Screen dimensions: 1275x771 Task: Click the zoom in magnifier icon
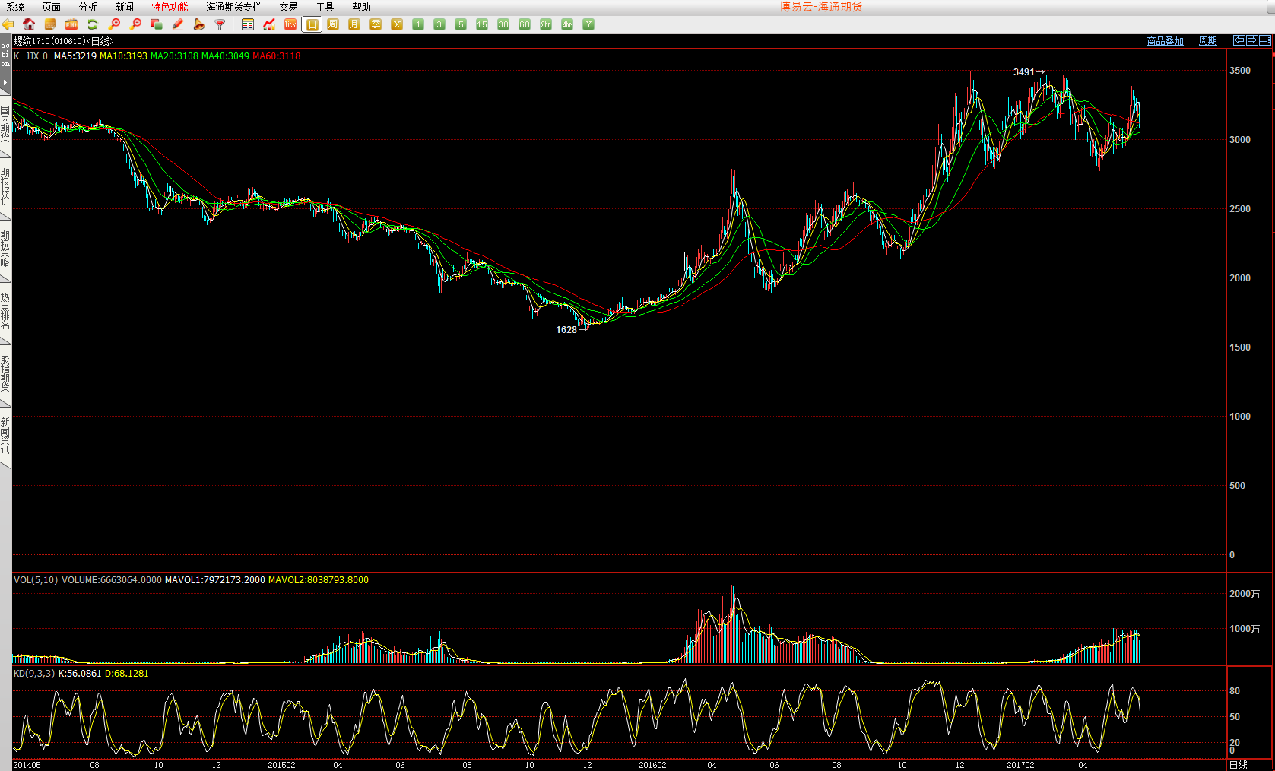pos(114,24)
